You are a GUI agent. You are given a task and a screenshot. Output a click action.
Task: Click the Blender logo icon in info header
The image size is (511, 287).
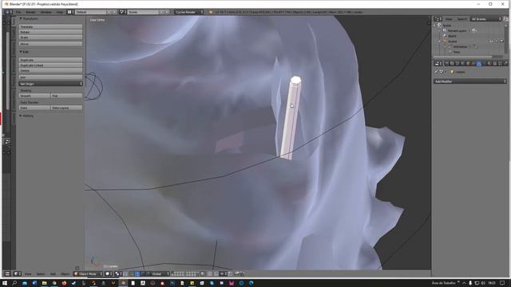(211, 12)
